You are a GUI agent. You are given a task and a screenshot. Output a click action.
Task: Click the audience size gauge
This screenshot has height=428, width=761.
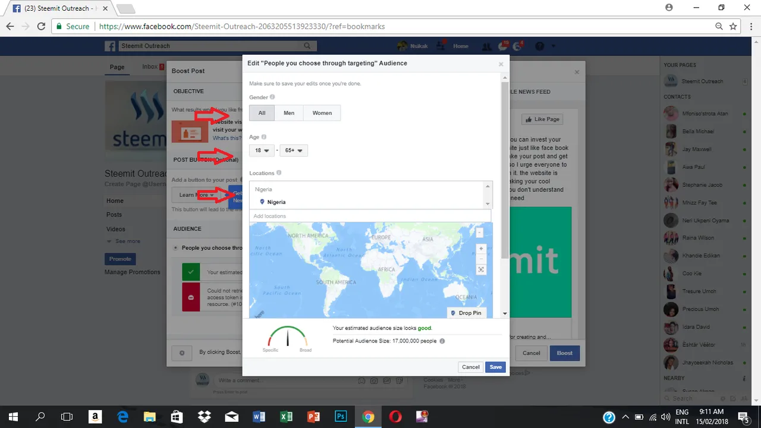(x=288, y=338)
